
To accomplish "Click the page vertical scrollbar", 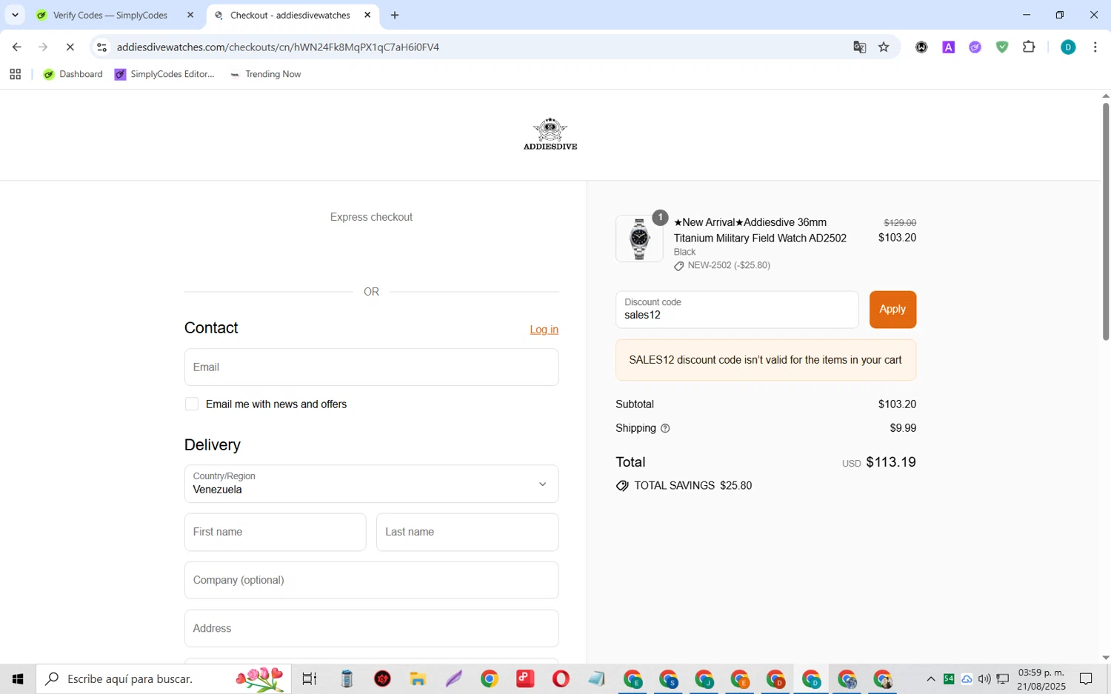I will 1105,222.
